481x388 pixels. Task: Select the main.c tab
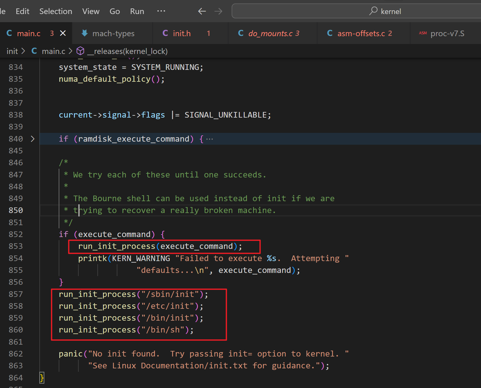[36, 33]
